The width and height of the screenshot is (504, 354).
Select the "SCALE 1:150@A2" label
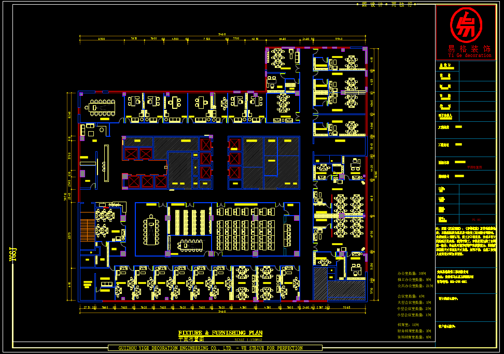coord(248,340)
